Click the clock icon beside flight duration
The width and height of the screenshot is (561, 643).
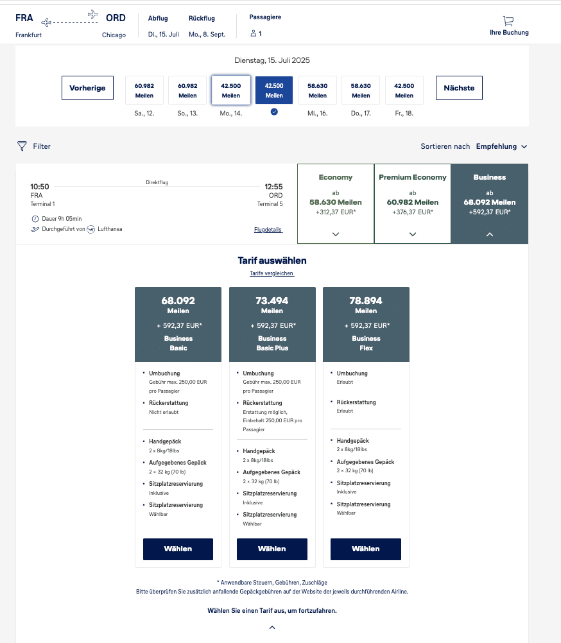tap(35, 219)
